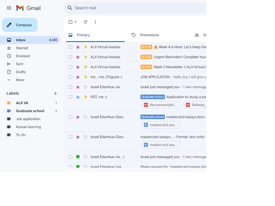Unstar the Week 4 is Here email
Image resolution: width=275 pixels, height=206 pixels.
click(78, 47)
